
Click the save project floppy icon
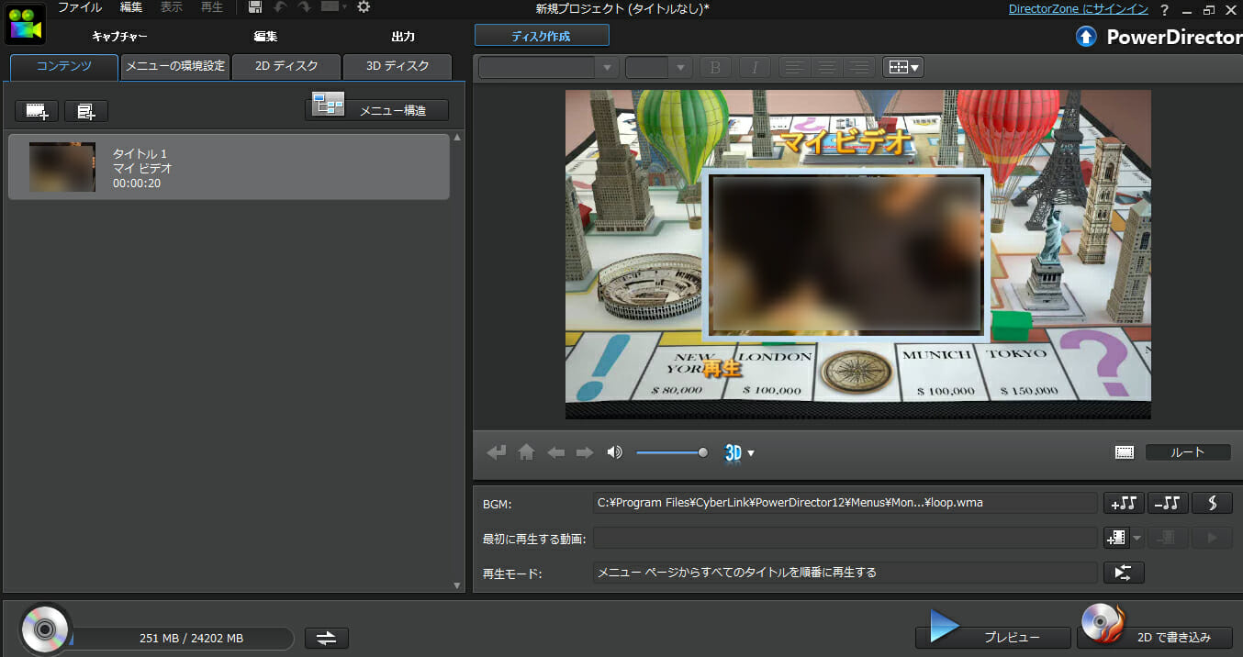[x=256, y=7]
